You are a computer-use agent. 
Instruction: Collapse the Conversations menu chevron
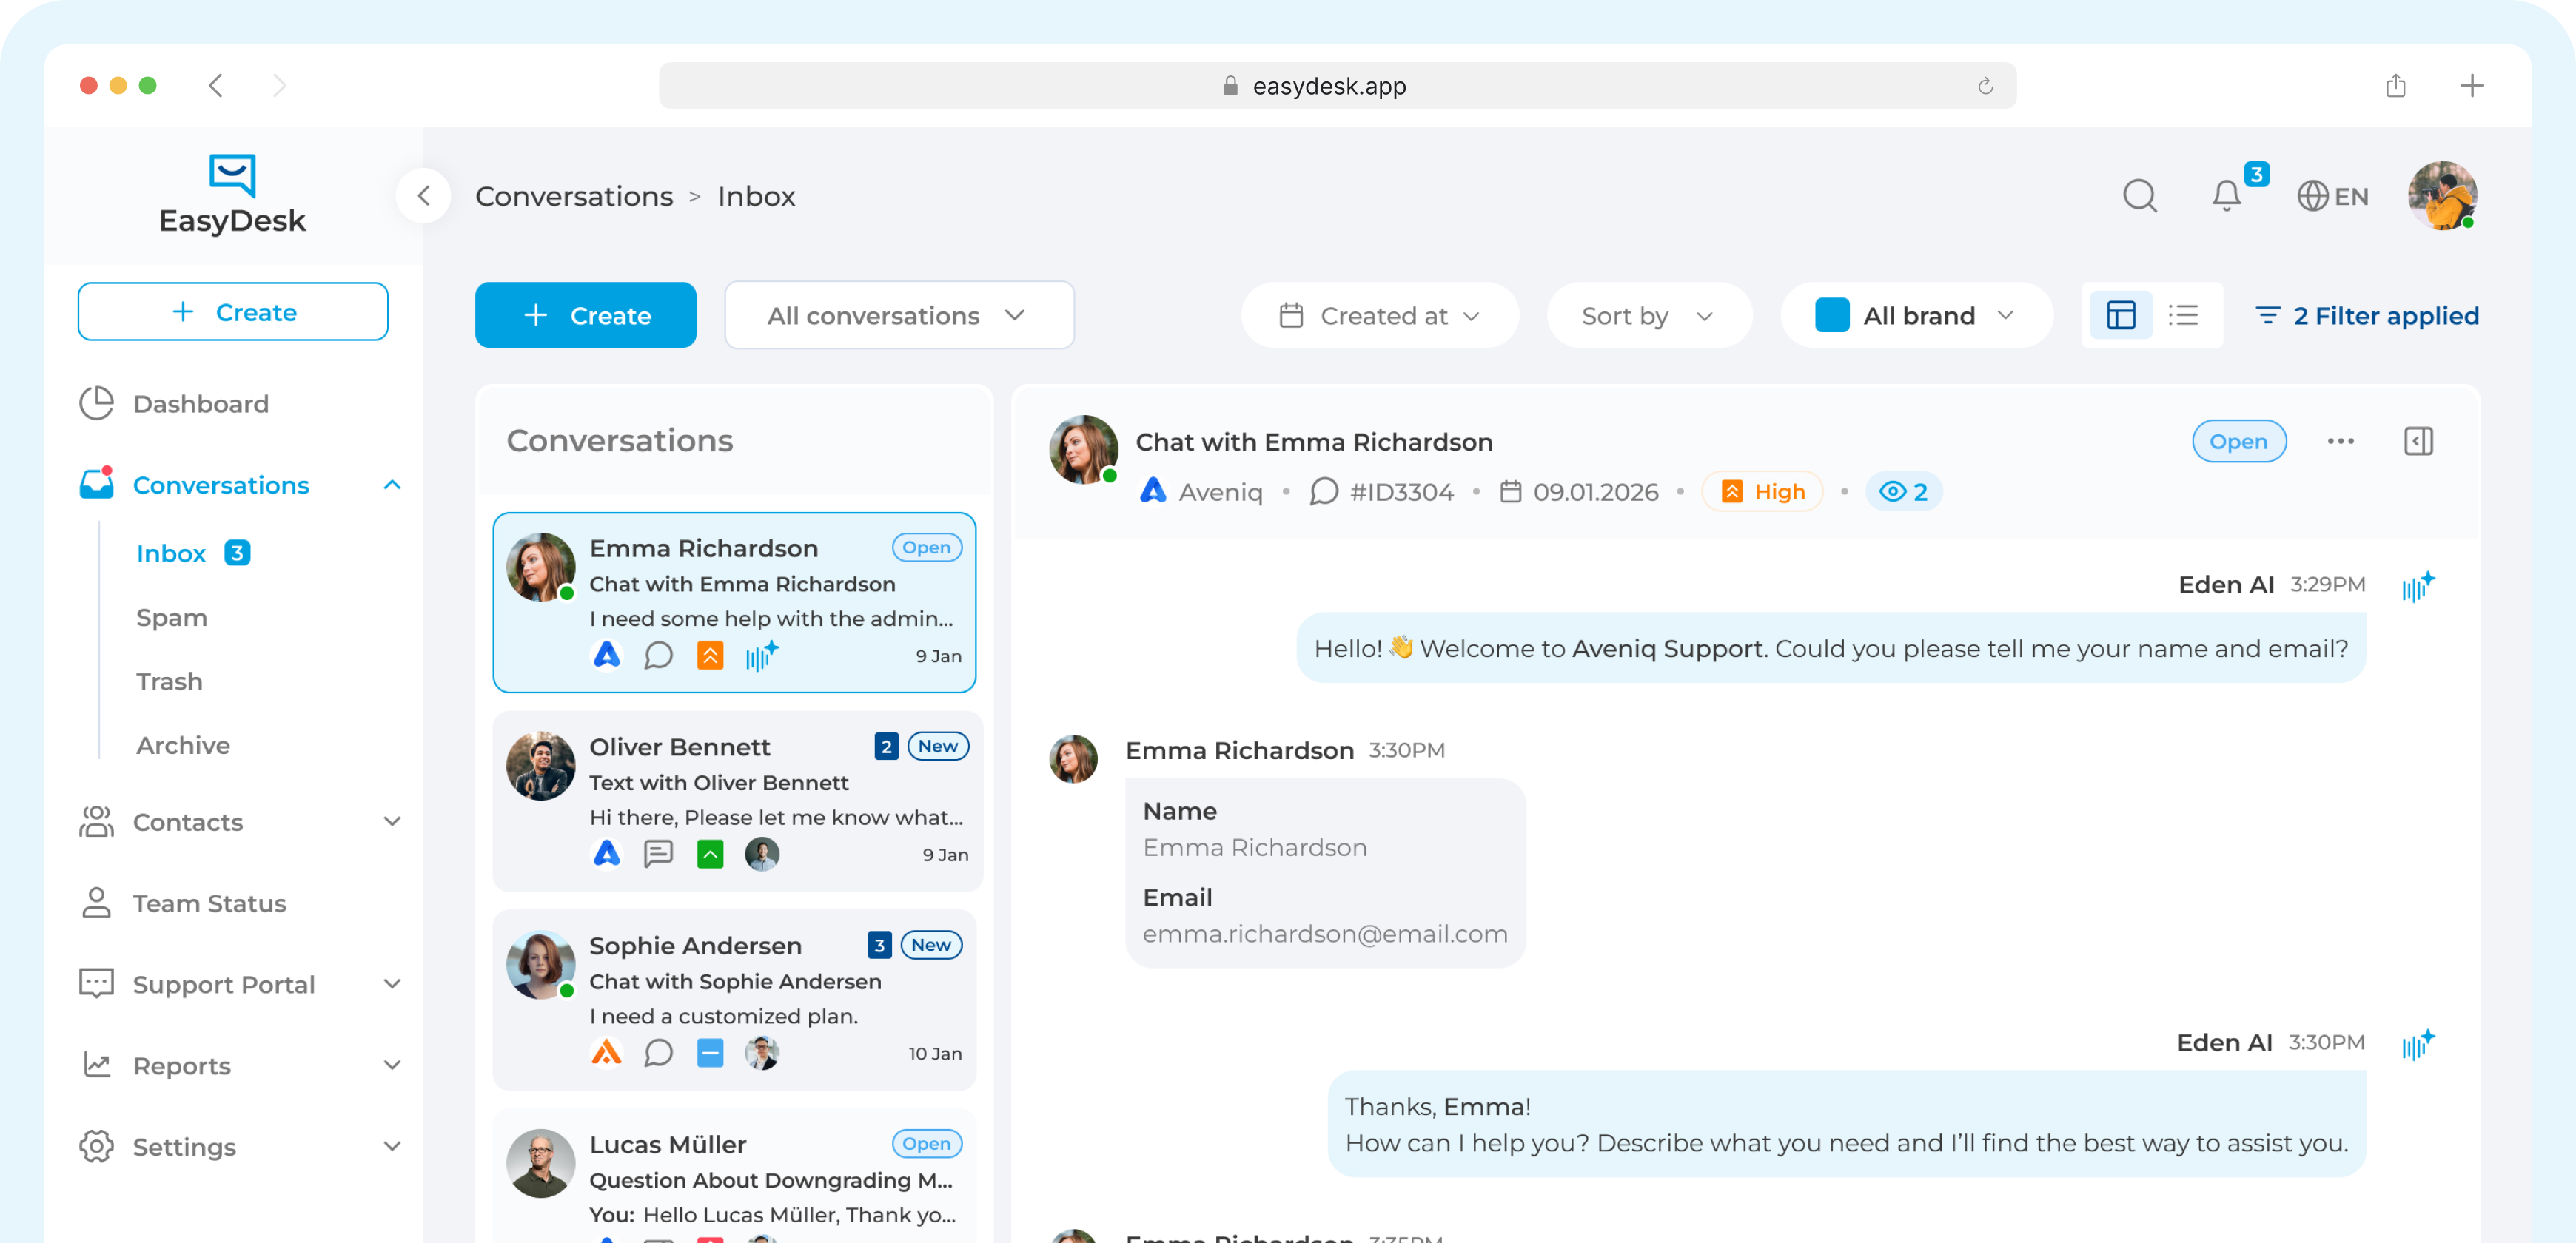point(392,485)
